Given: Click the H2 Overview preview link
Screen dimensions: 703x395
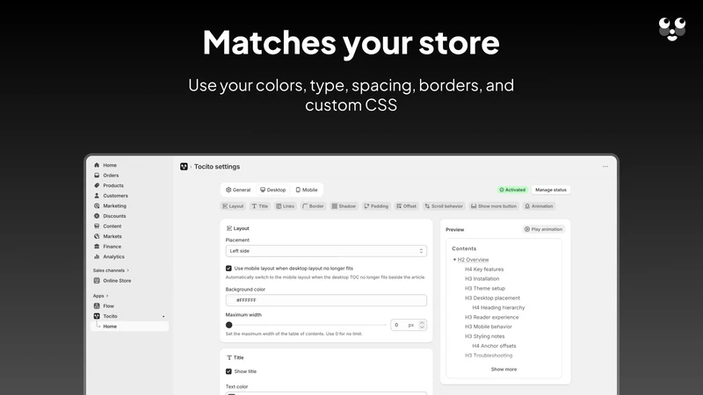Looking at the screenshot, I should (473, 260).
